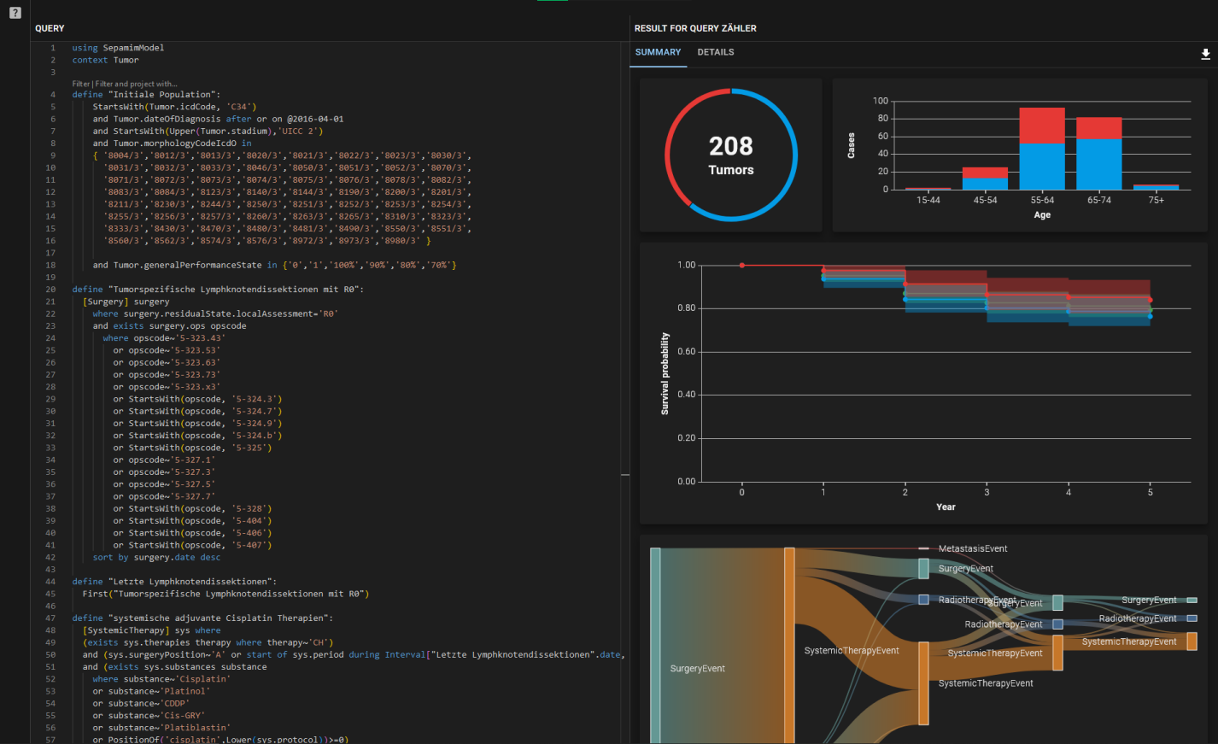Place cursor on "context Tumor" line

[105, 60]
